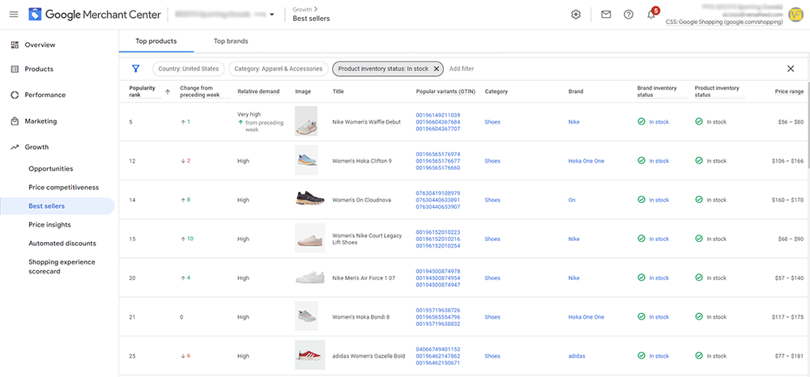
Task: Open Shopping experience scorecard
Action: click(62, 267)
